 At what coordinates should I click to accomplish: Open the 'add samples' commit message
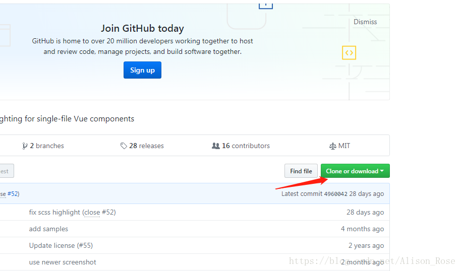[x=48, y=229]
